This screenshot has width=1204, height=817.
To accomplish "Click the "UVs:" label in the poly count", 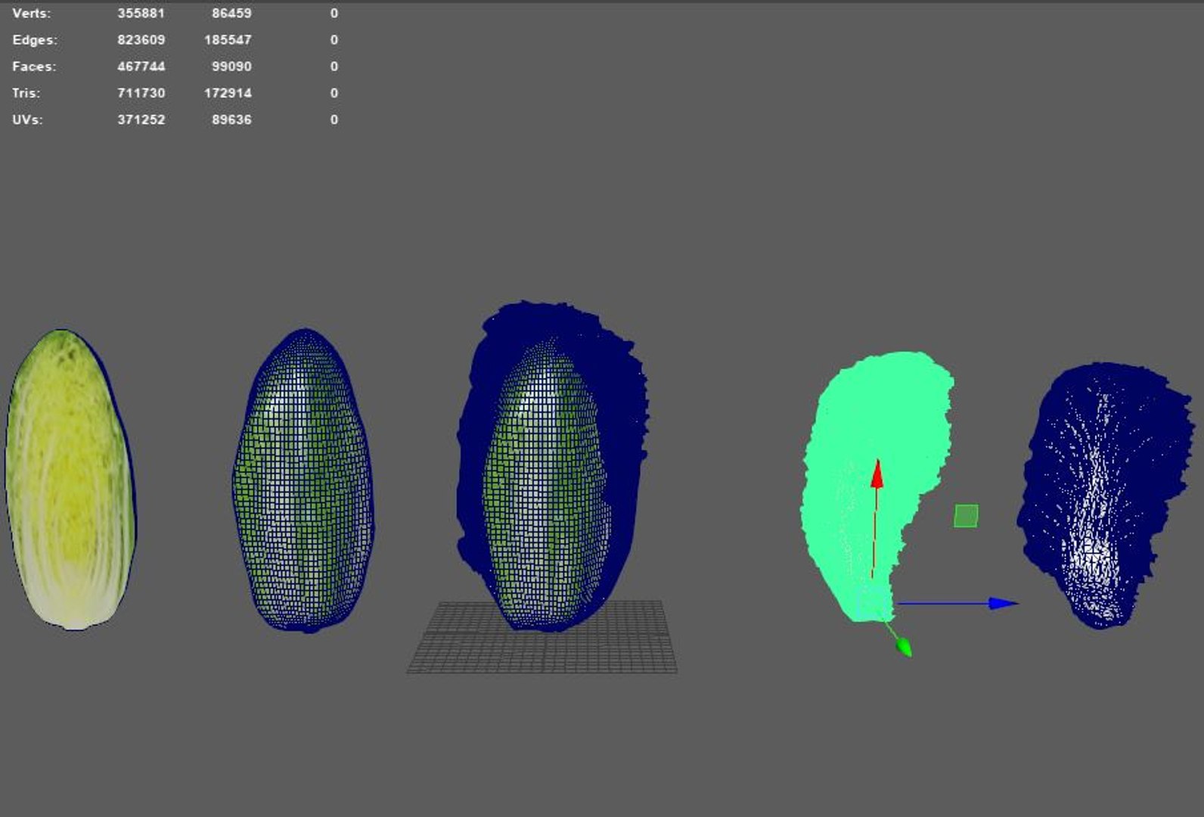I will (27, 120).
